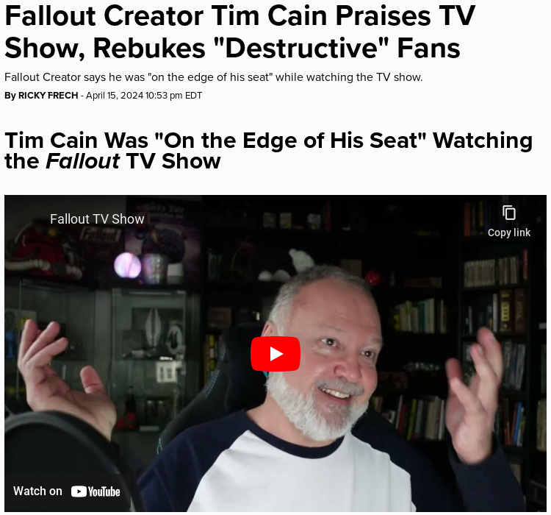Screen dimensions: 551x515
Task: Click the white shirt area in the video thumbnail
Action: 299,479
